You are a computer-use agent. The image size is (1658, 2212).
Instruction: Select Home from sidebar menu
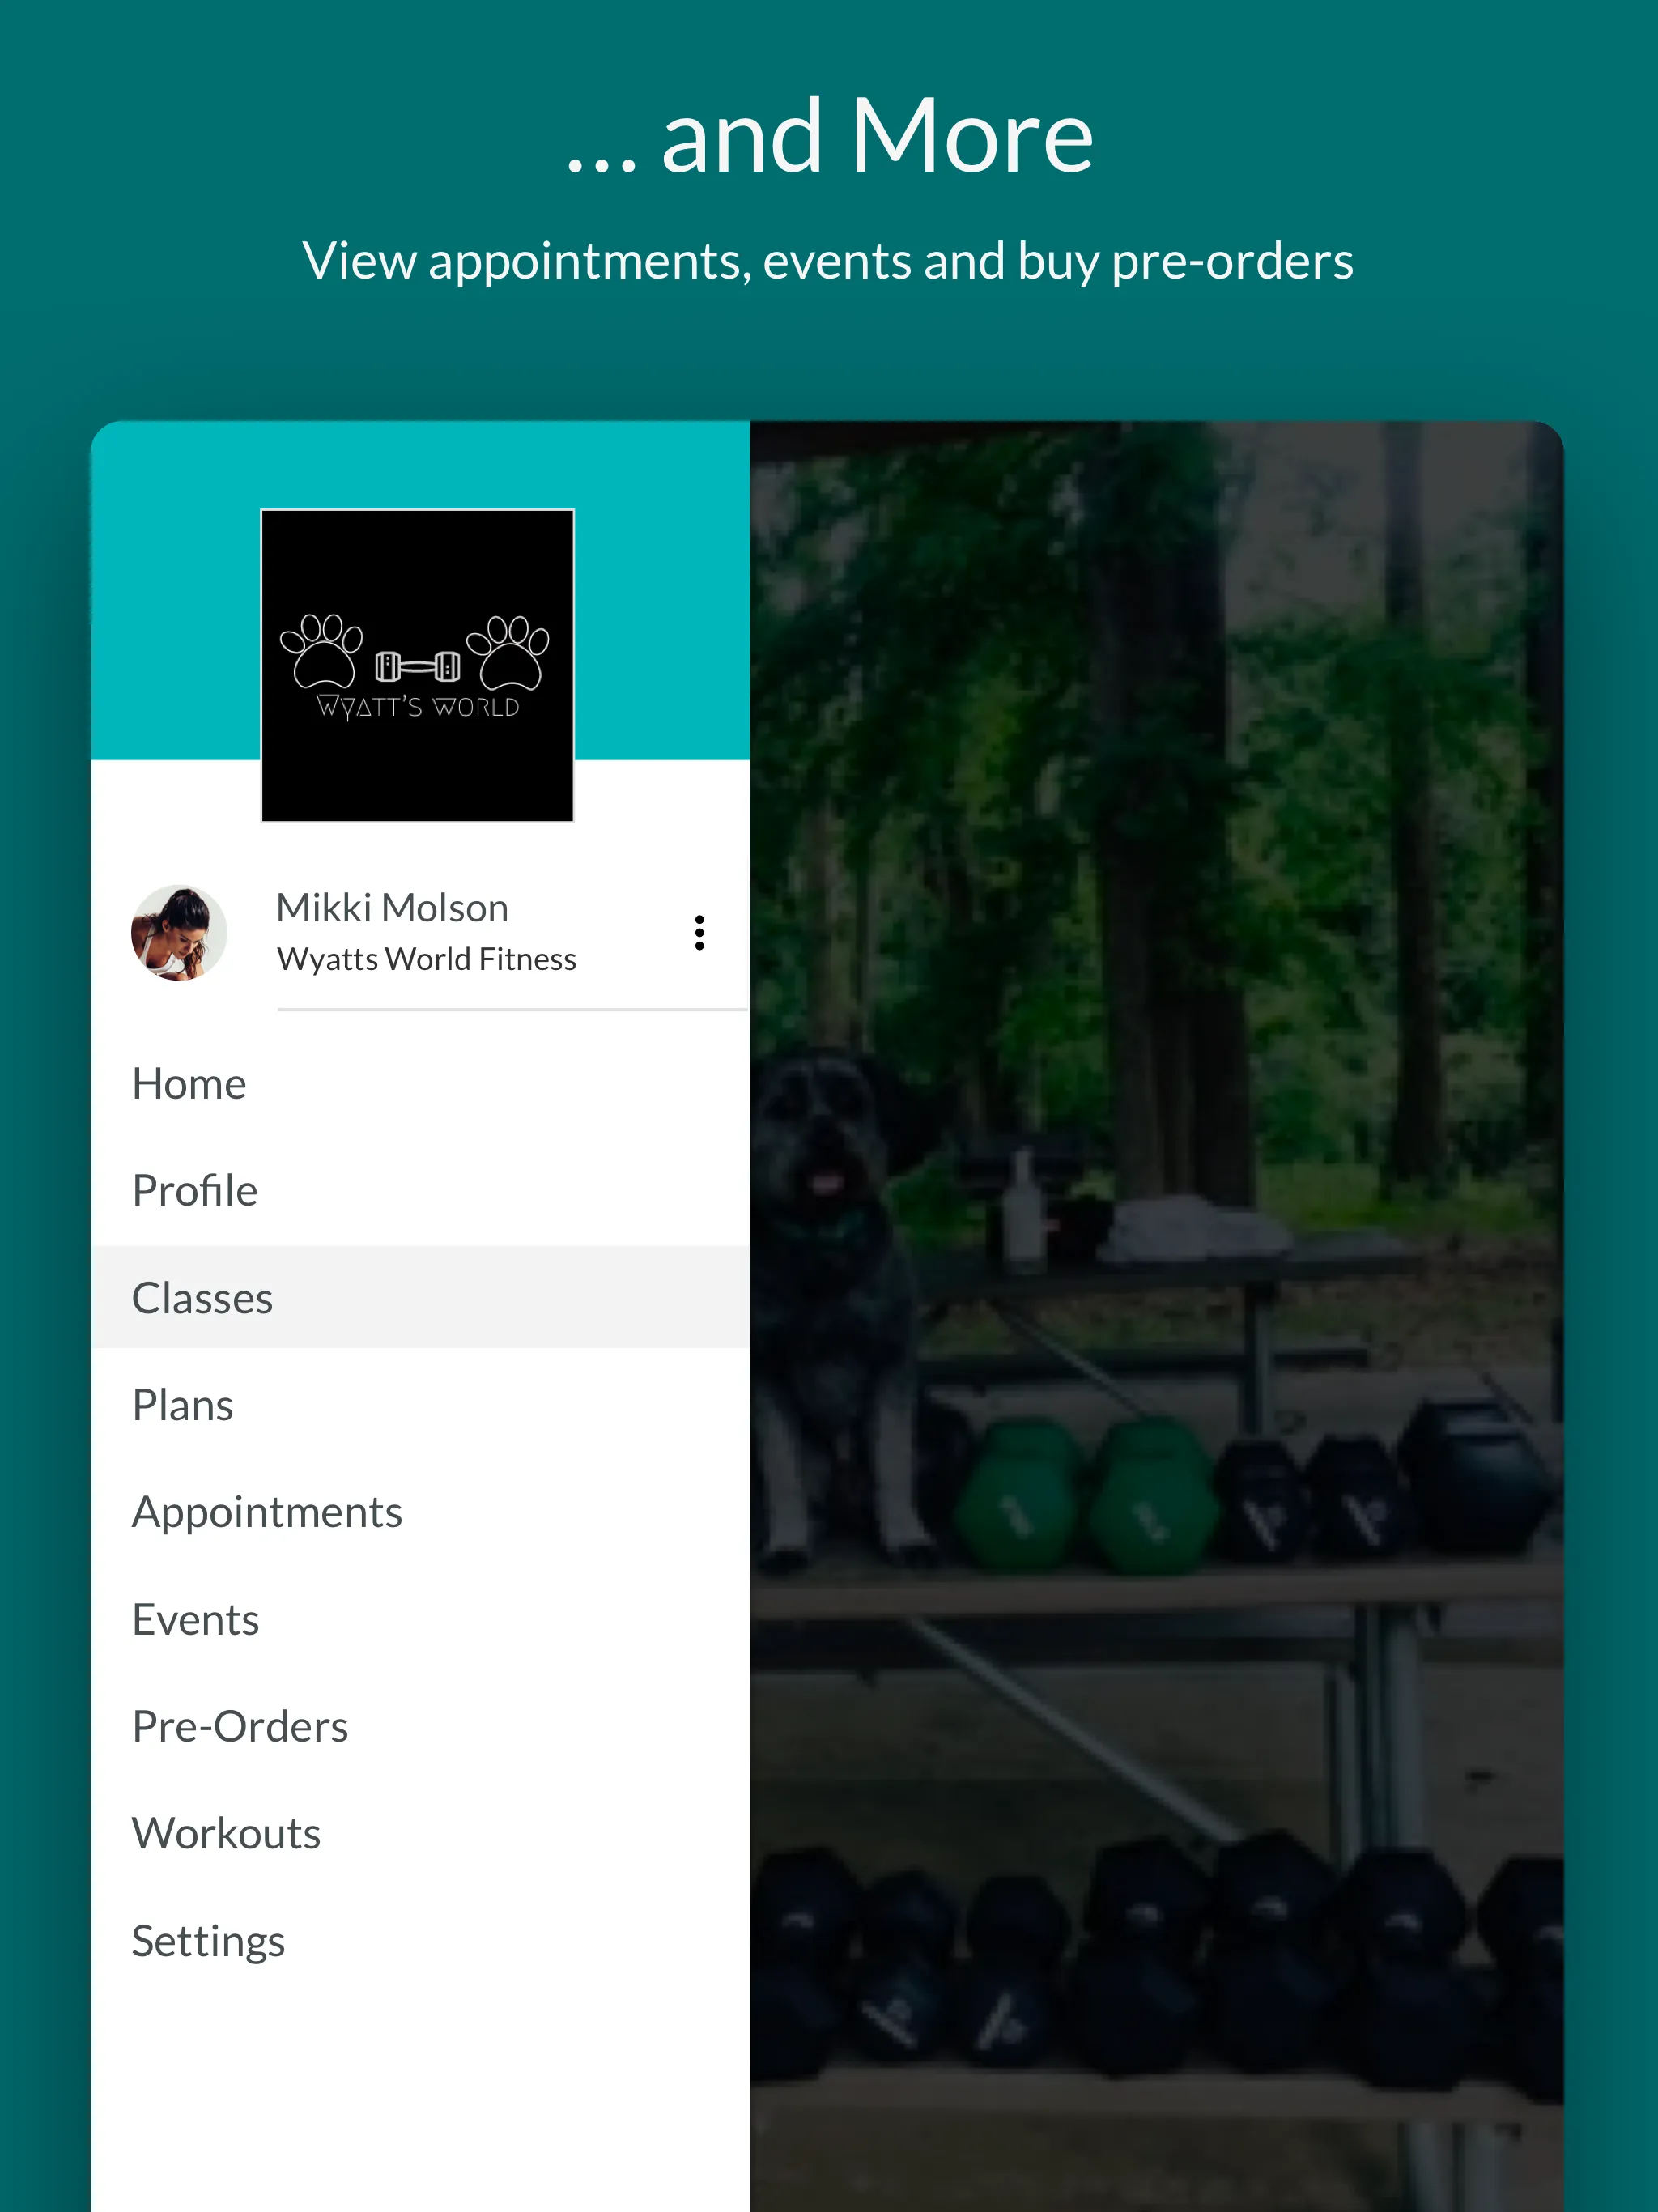click(x=188, y=1080)
